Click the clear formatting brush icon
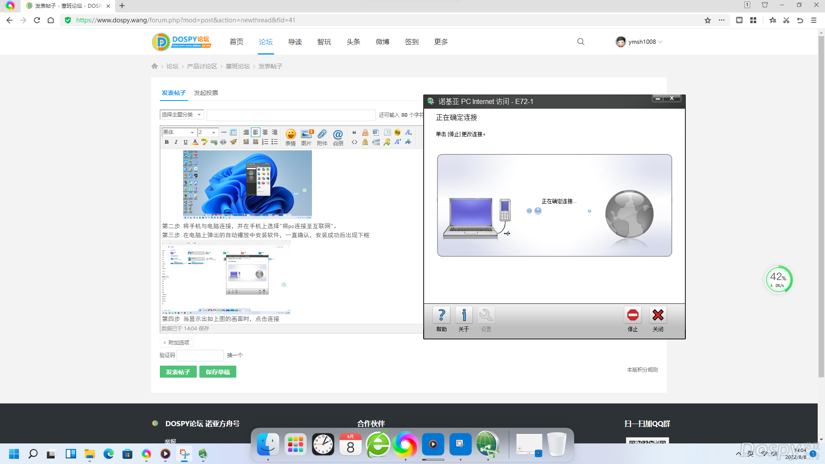This screenshot has height=464, width=825. tap(233, 142)
